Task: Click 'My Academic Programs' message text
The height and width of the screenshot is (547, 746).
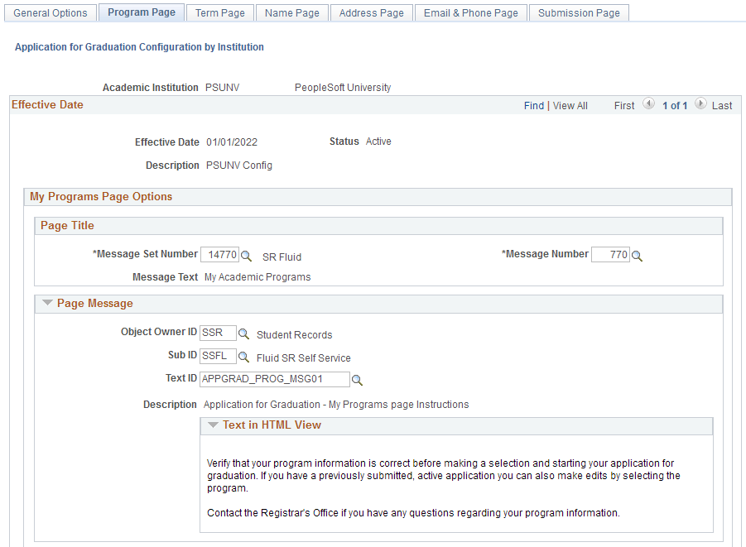Action: click(x=257, y=277)
